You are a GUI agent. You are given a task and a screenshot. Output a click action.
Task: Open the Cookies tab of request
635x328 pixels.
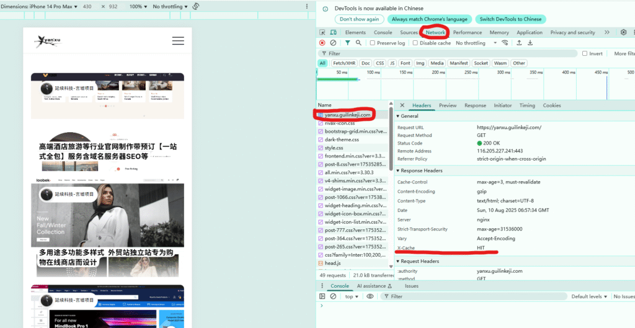pos(552,105)
